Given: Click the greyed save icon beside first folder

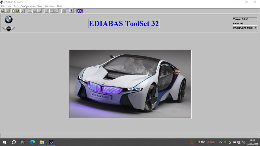Looking at the screenshot, I should pyautogui.click(x=7, y=11).
